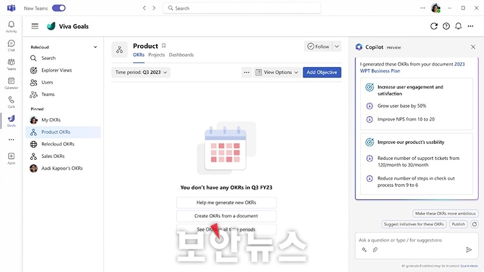Image resolution: width=484 pixels, height=272 pixels.
Task: Regenerate Copilot response
Action: (x=474, y=224)
